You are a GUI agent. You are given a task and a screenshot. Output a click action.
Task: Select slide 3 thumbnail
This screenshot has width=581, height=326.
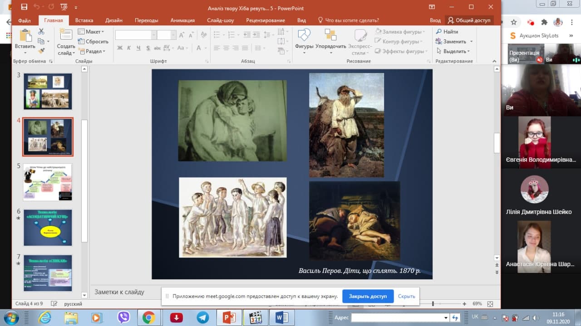(x=48, y=91)
